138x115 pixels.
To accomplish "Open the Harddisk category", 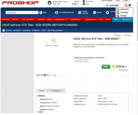I will click(41, 20).
